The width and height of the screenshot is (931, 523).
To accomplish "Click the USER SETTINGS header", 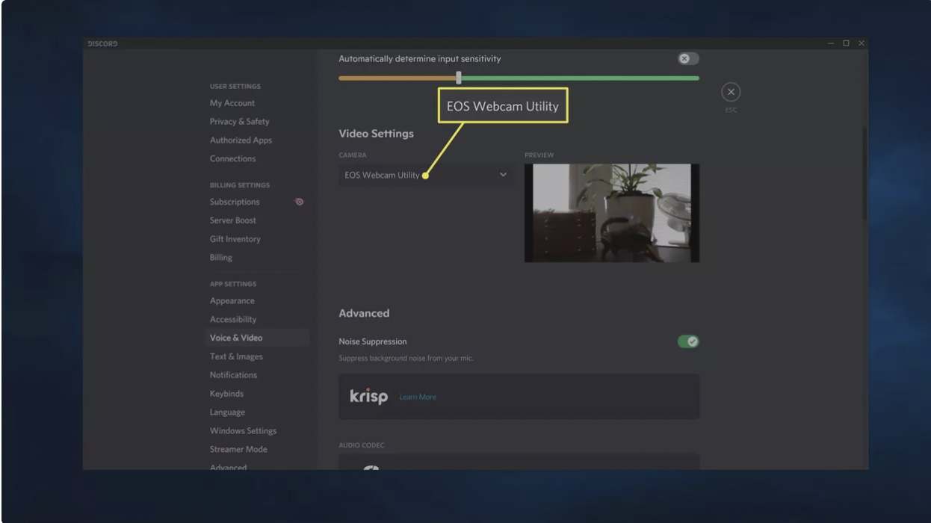I will (235, 87).
